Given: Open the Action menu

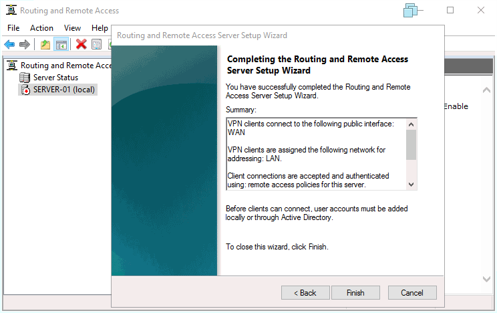Looking at the screenshot, I should pyautogui.click(x=41, y=28).
